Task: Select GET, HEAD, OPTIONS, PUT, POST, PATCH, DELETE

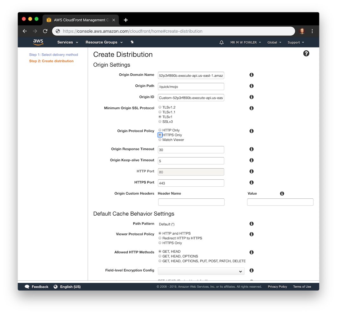Action: pyautogui.click(x=160, y=261)
